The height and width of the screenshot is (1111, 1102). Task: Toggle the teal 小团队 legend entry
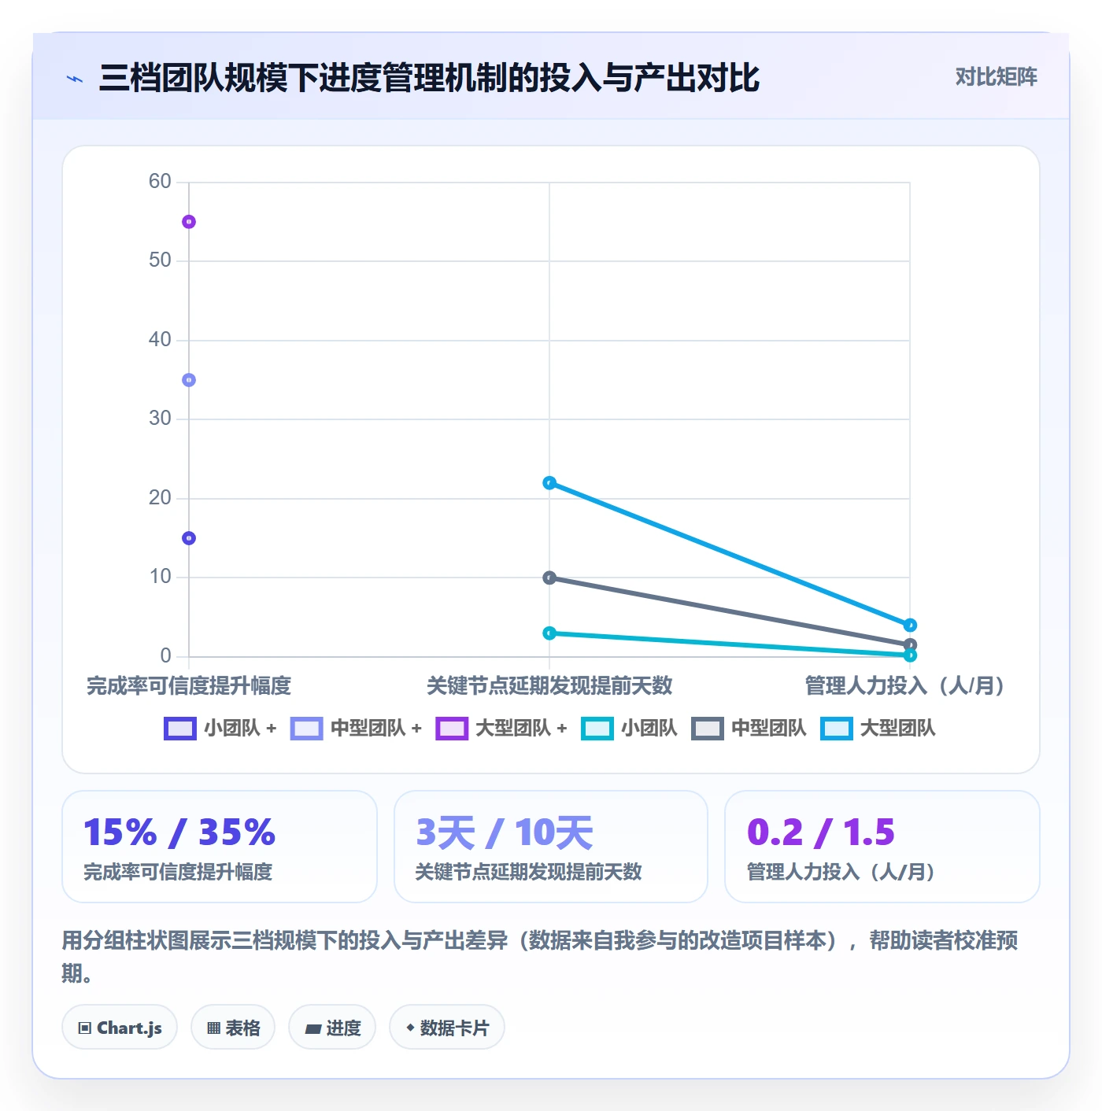[x=629, y=729]
